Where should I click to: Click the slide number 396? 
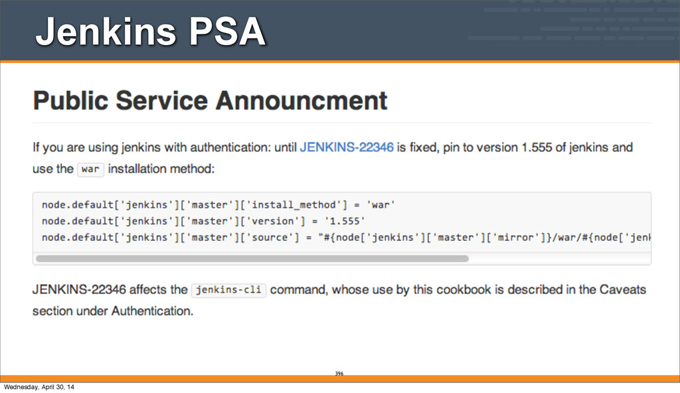tap(339, 374)
